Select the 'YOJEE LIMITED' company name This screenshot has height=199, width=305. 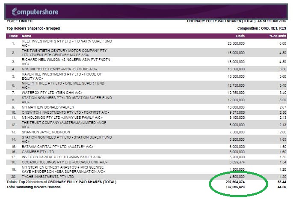pos(19,21)
